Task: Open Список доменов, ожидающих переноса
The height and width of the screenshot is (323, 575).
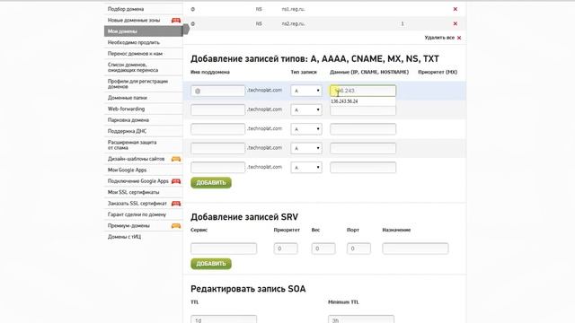Action: pyautogui.click(x=133, y=67)
